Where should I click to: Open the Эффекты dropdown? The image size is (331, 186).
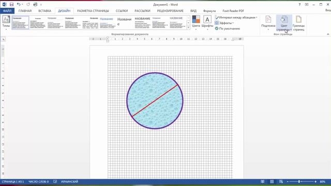(224, 23)
